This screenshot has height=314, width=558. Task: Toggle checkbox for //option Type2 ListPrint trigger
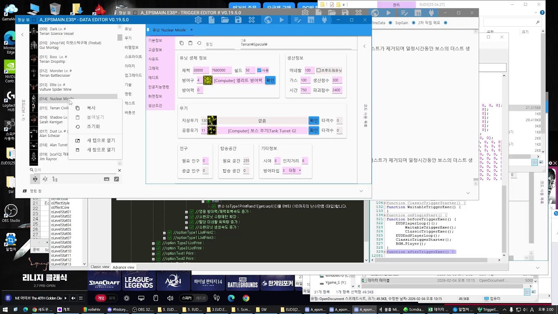pos(158,243)
